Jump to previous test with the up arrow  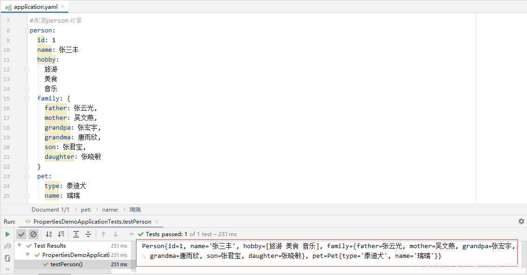click(x=103, y=234)
